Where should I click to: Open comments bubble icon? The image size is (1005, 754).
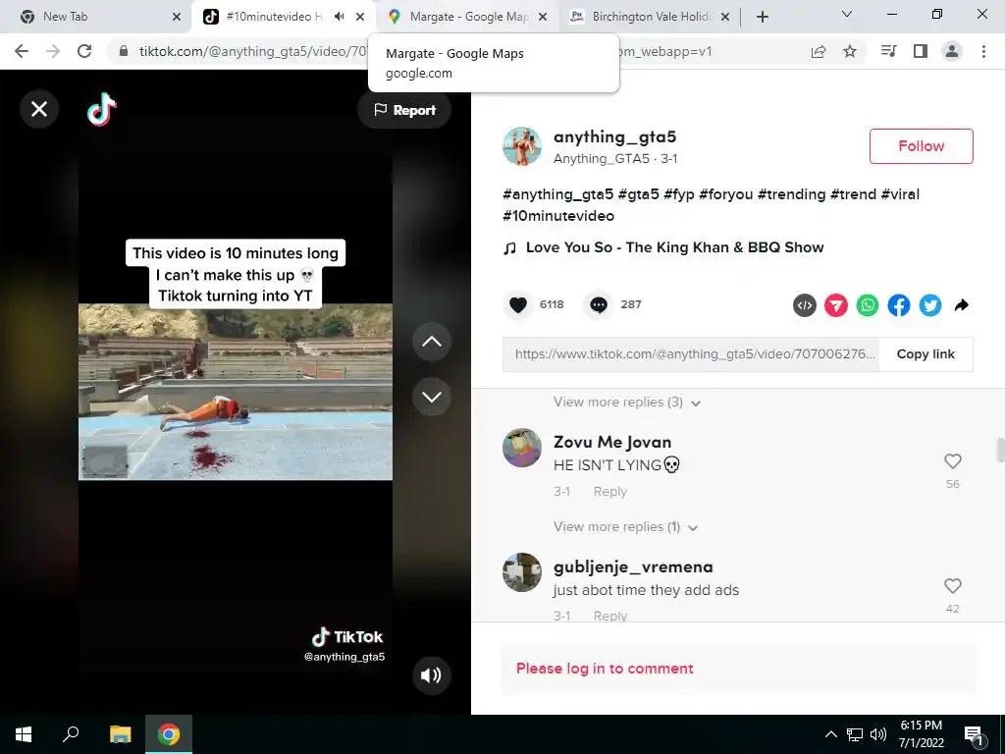[599, 304]
